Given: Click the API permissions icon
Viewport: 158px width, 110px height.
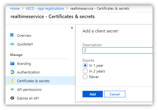Looking at the screenshot, I should [x=12, y=89].
